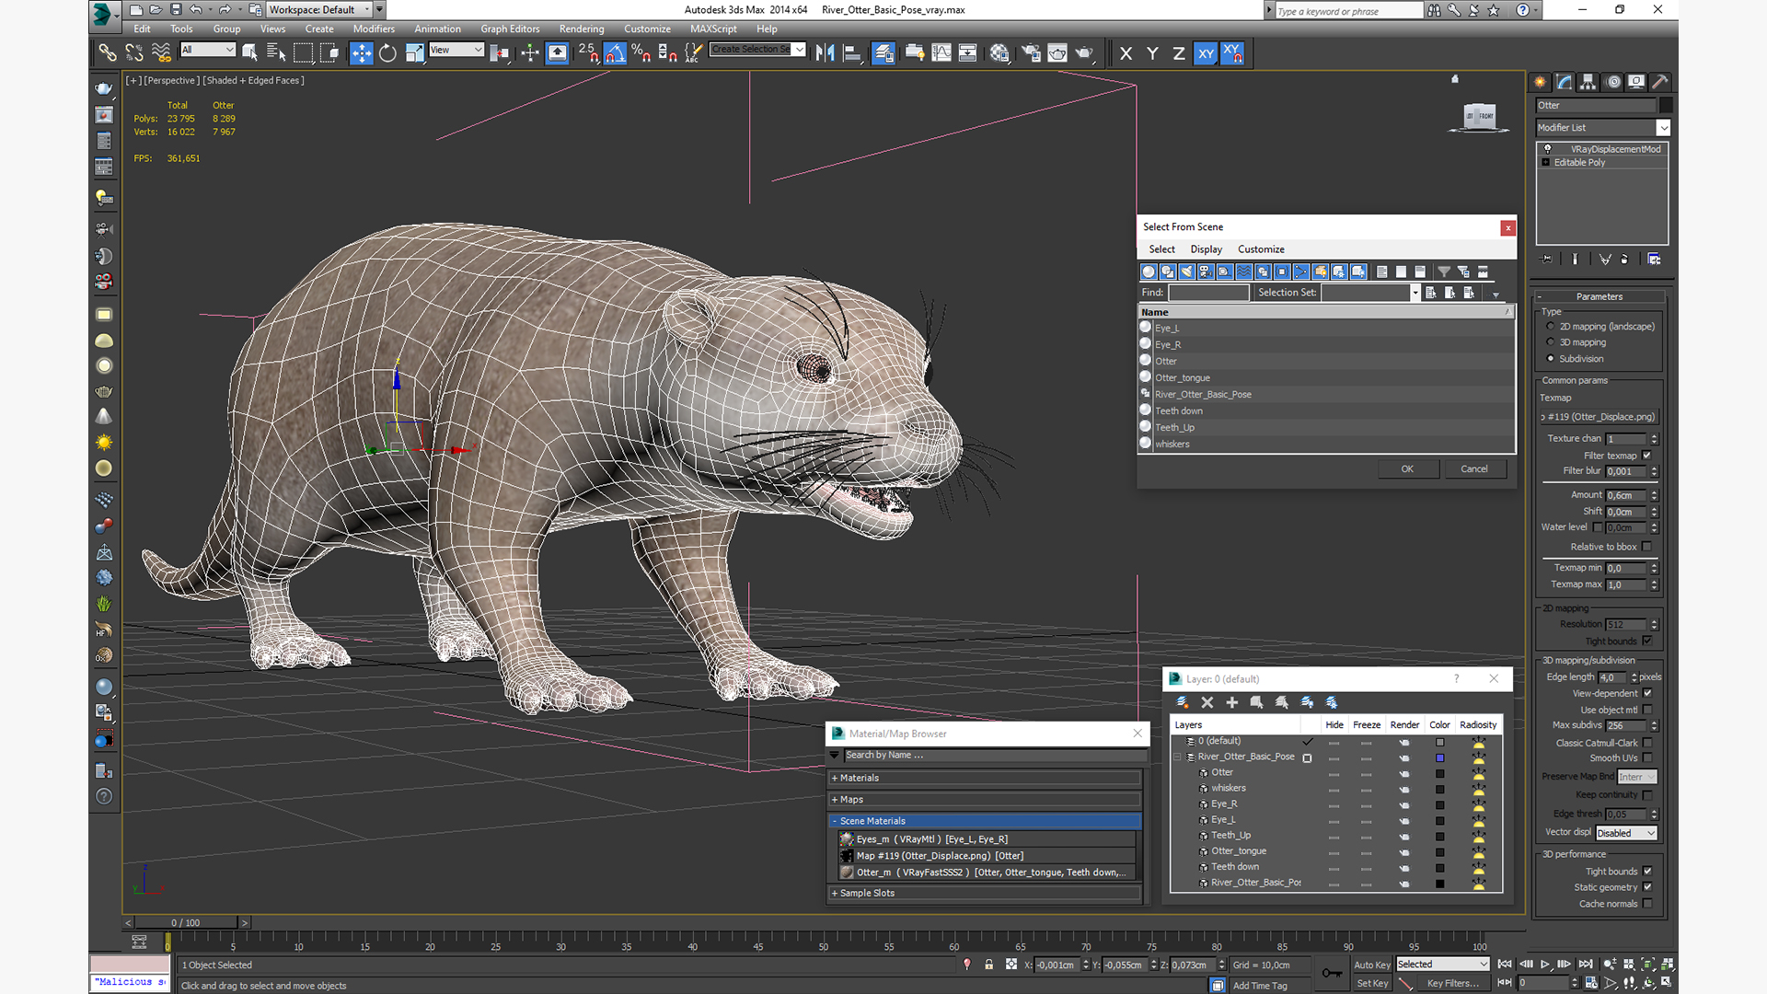Select the 2D mapping (landscape) radio button
1767x994 pixels.
click(x=1551, y=327)
